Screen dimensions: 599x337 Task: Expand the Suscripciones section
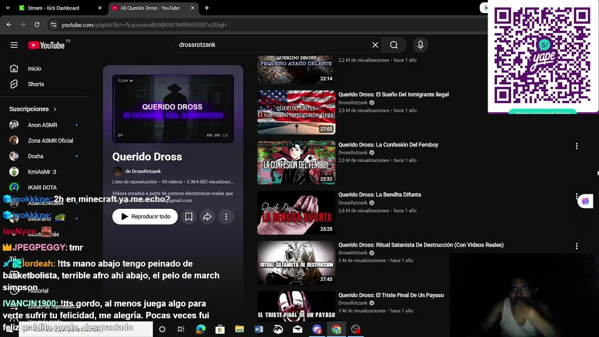point(33,109)
